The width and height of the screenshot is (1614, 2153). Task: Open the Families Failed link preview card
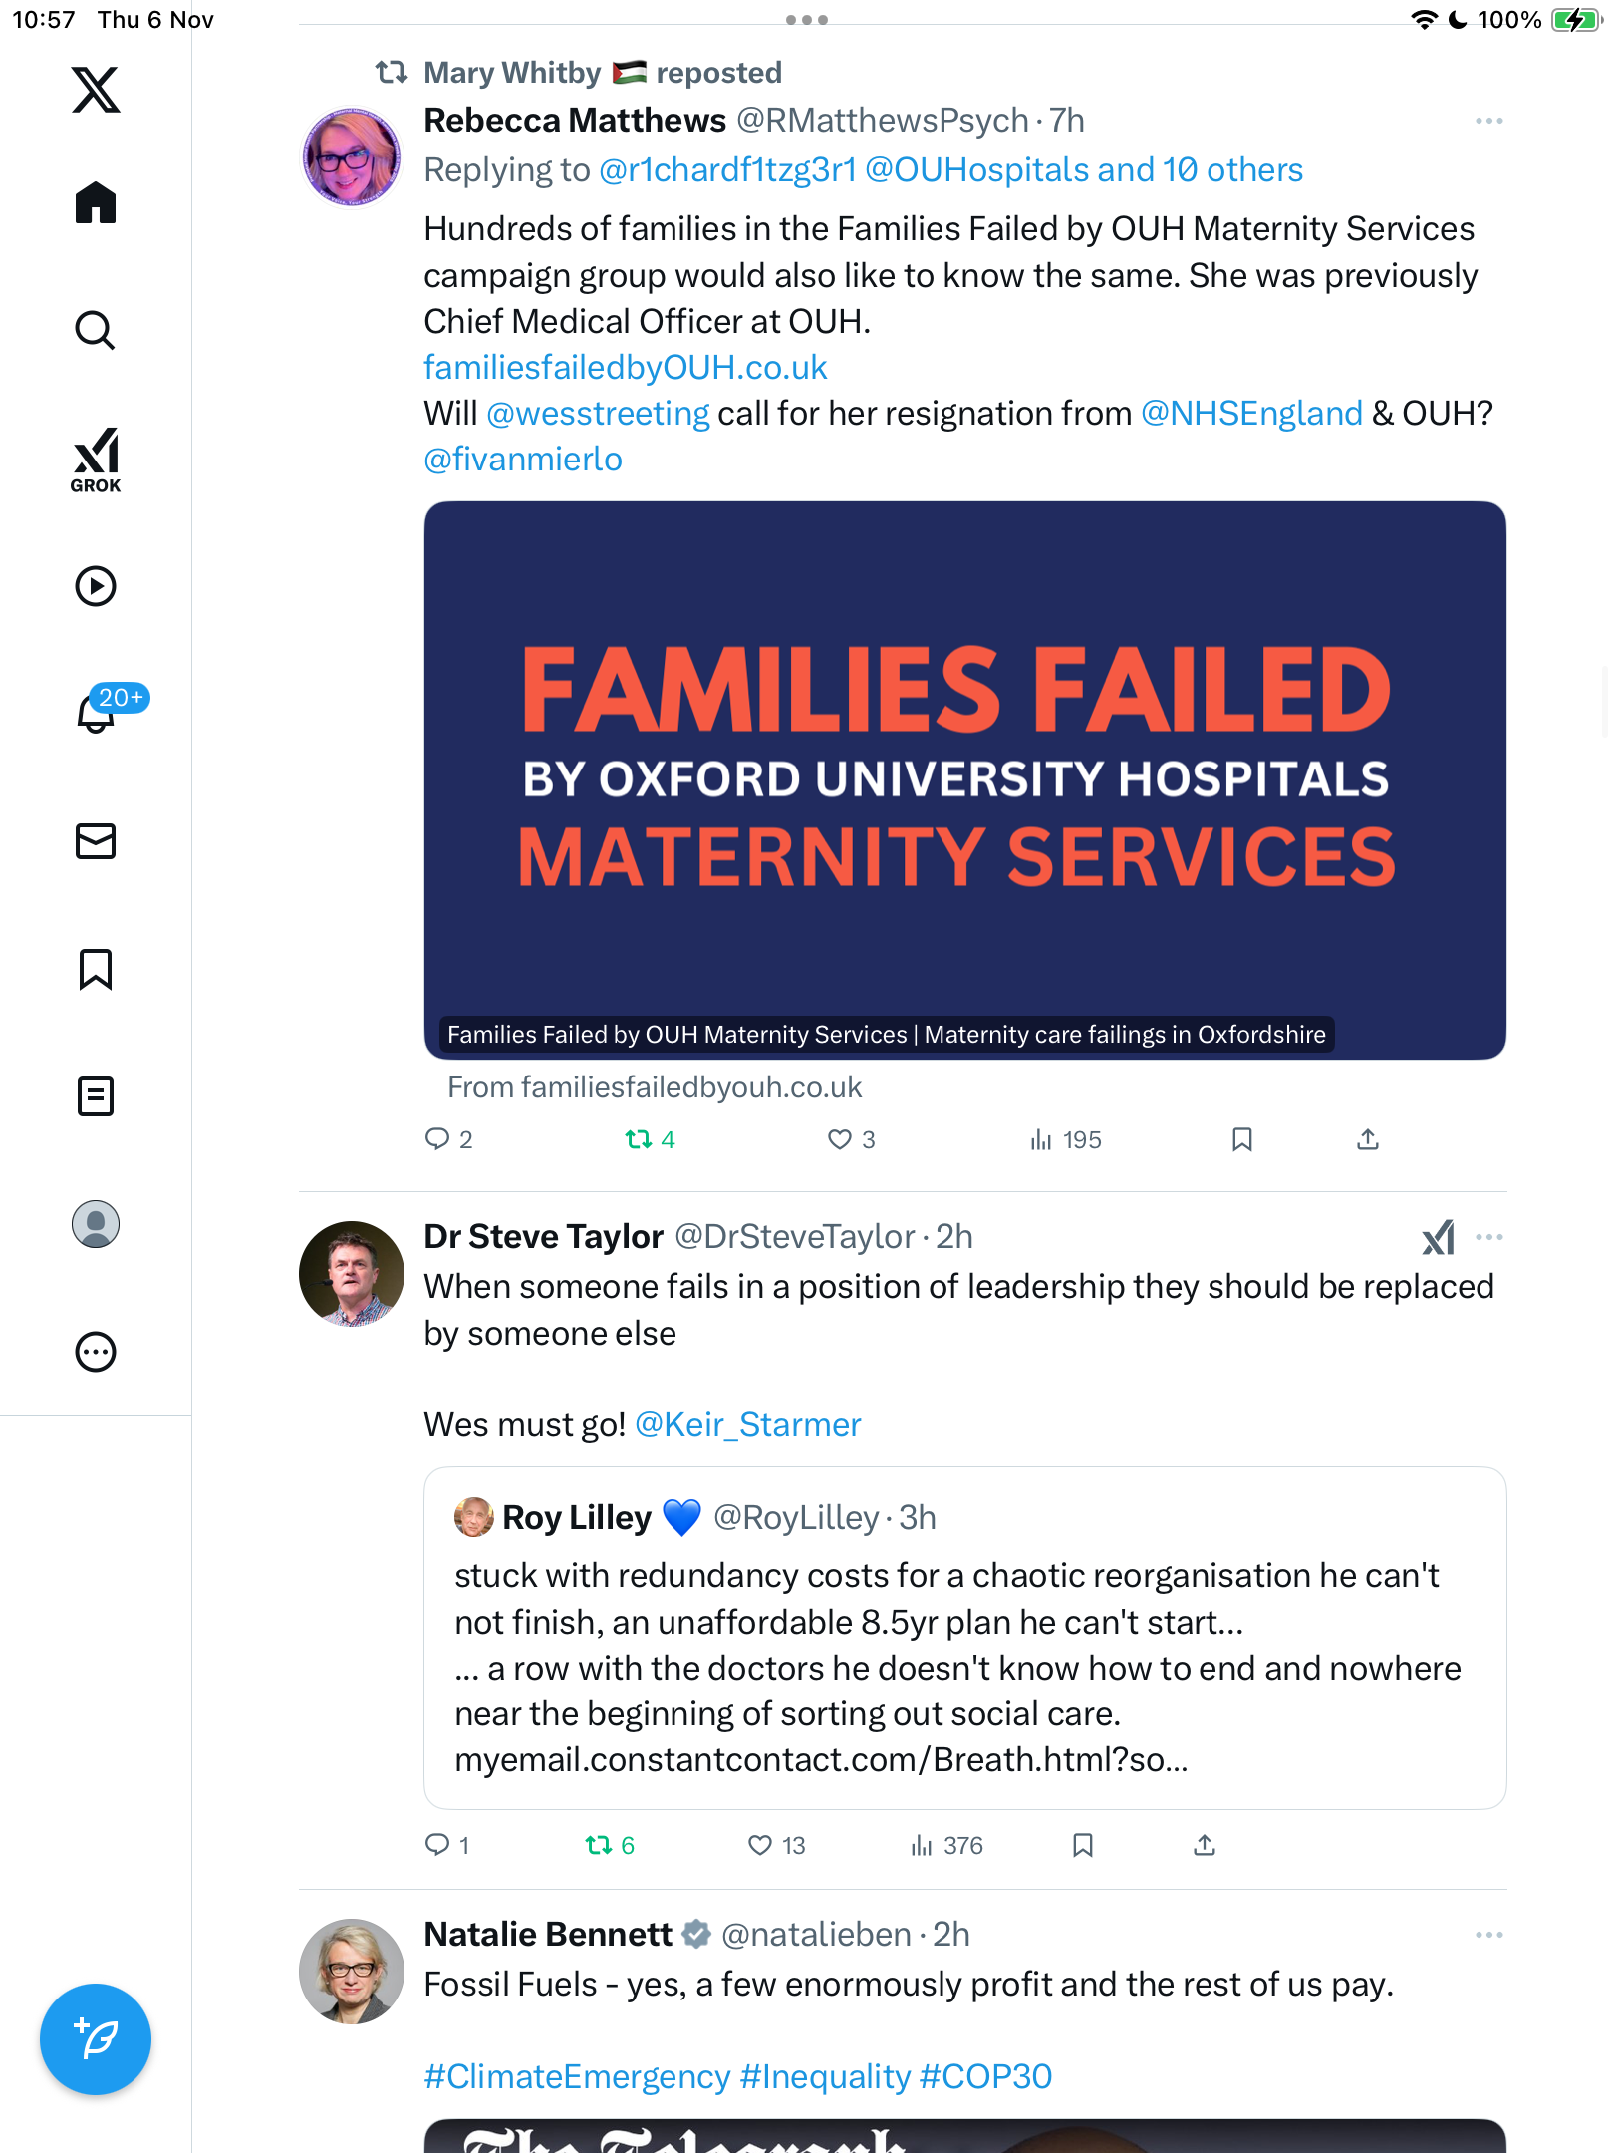coord(964,779)
